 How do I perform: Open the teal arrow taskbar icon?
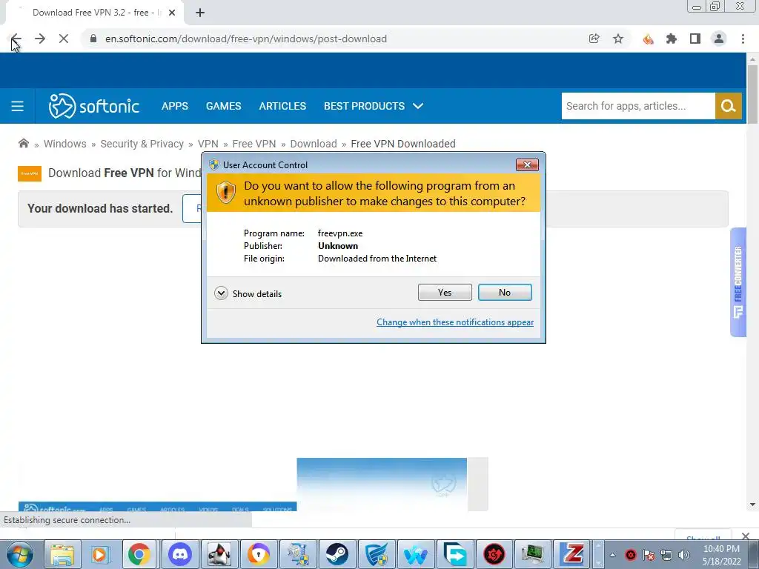[x=454, y=554]
